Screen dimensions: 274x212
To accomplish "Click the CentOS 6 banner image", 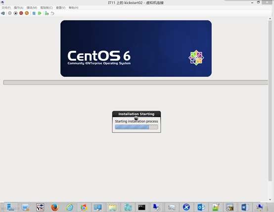I will pos(136,48).
